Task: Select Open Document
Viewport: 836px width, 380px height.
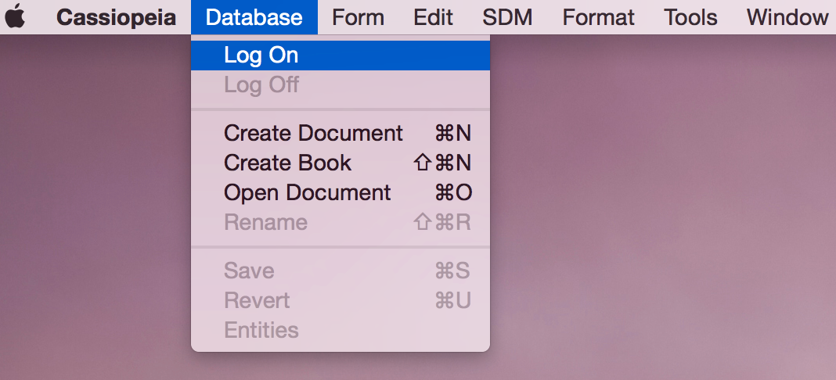Action: coord(341,192)
